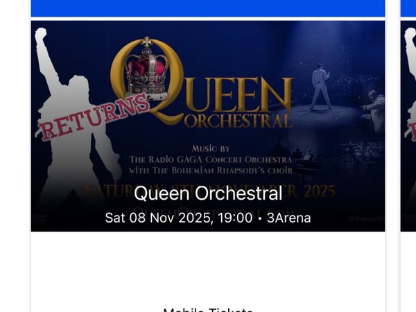Tap the blue header of next ticket
Screen dimensions: 416x312
408,8
